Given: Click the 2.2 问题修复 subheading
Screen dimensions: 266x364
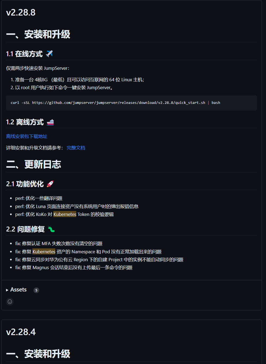Looking at the screenshot, I should point(25,229).
